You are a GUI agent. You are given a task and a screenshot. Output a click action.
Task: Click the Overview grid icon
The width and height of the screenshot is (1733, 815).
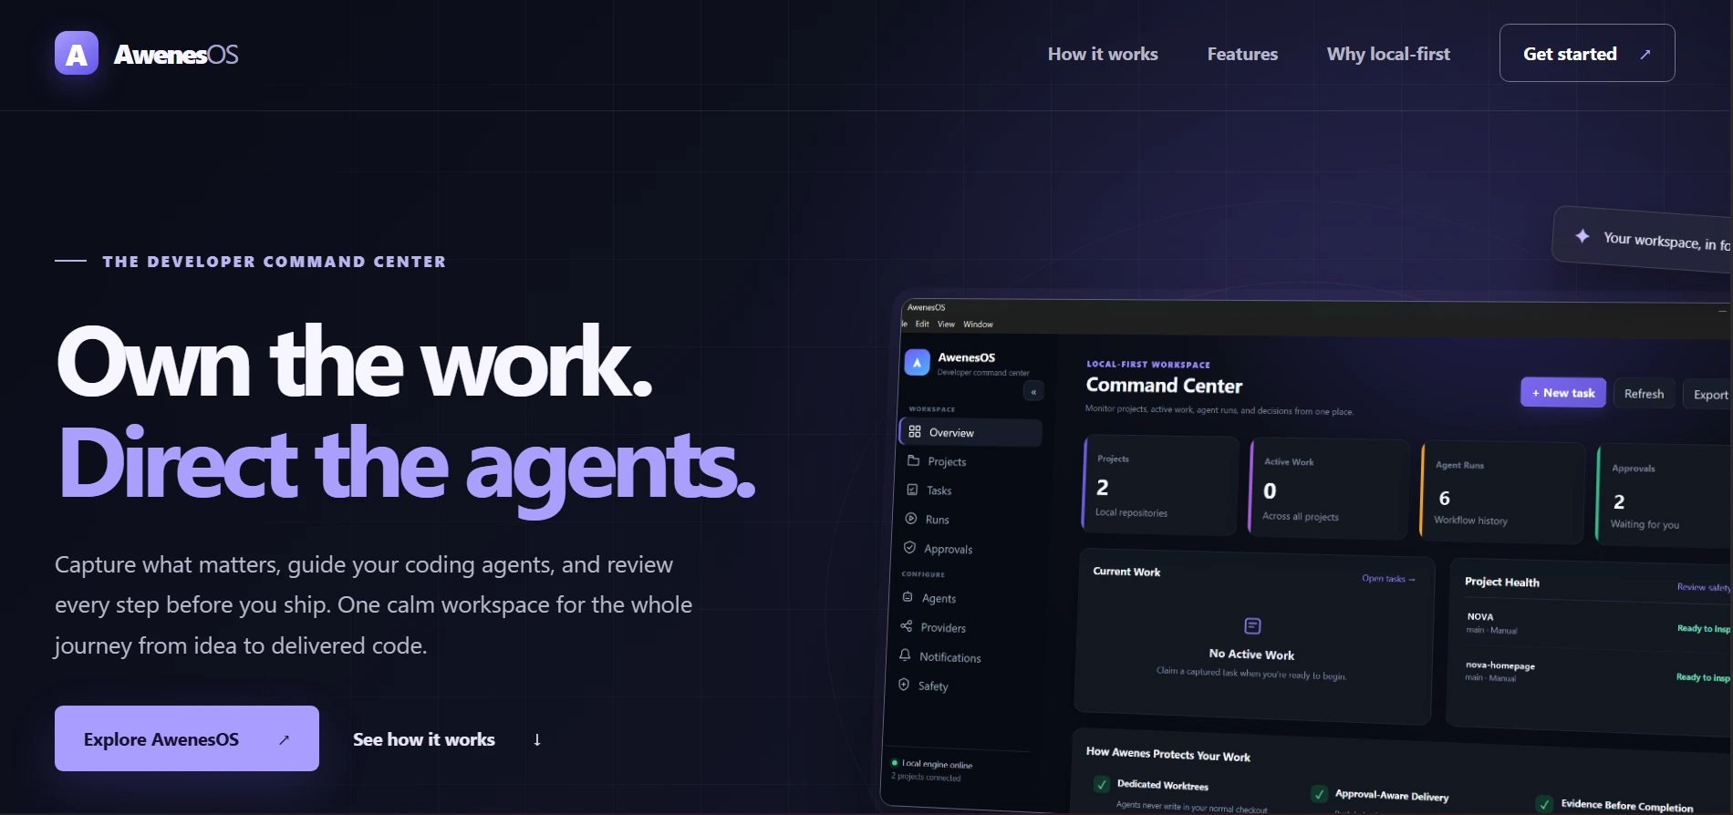click(x=915, y=431)
